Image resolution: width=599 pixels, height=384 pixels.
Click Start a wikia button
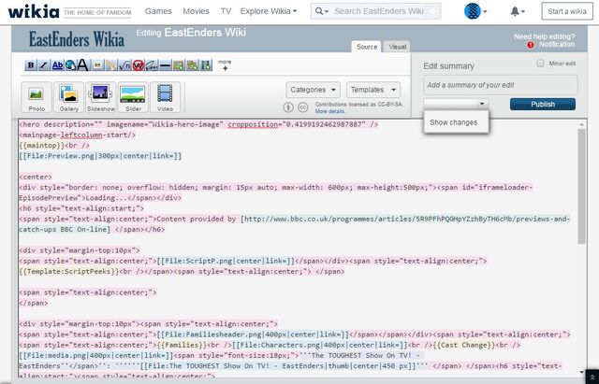point(567,11)
